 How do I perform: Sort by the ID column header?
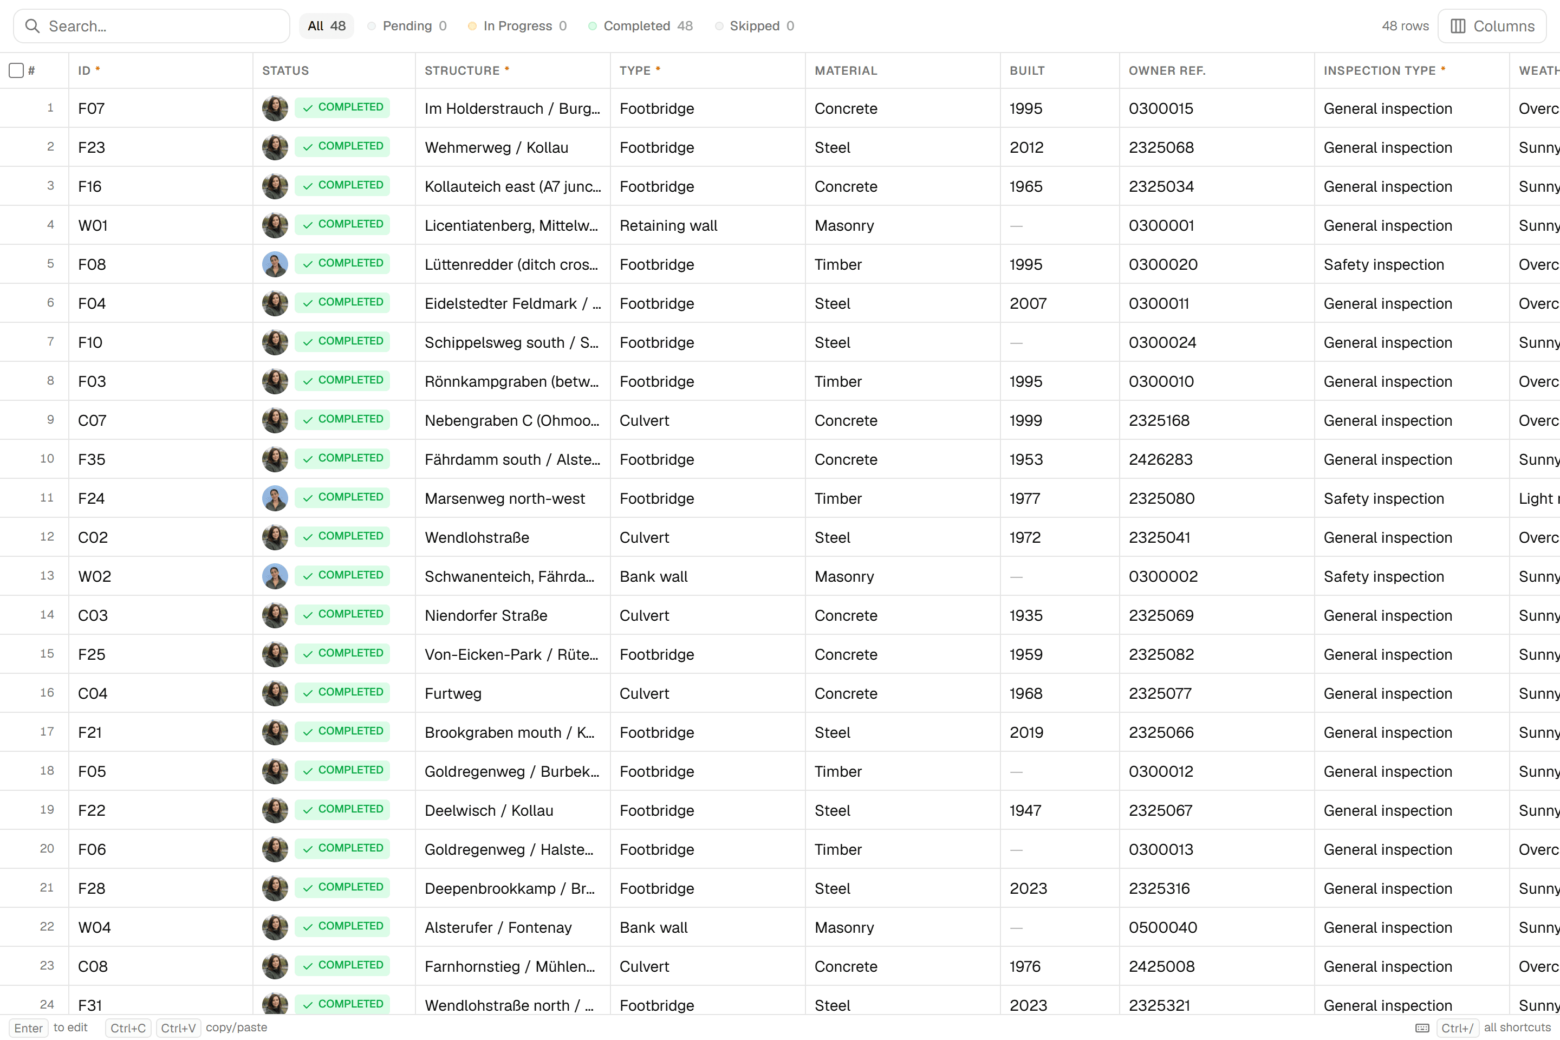160,70
